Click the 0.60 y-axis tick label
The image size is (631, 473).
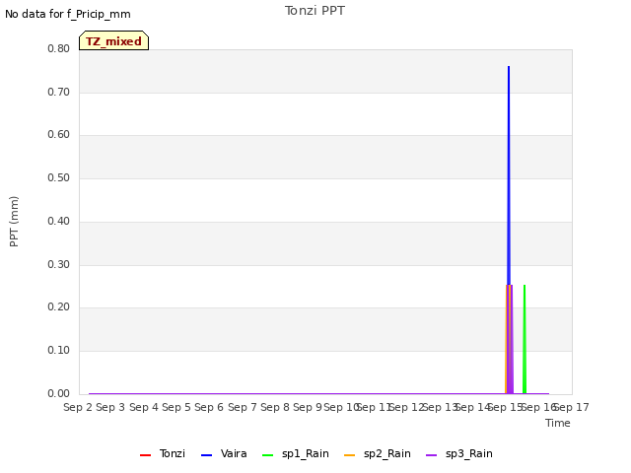[59, 135]
